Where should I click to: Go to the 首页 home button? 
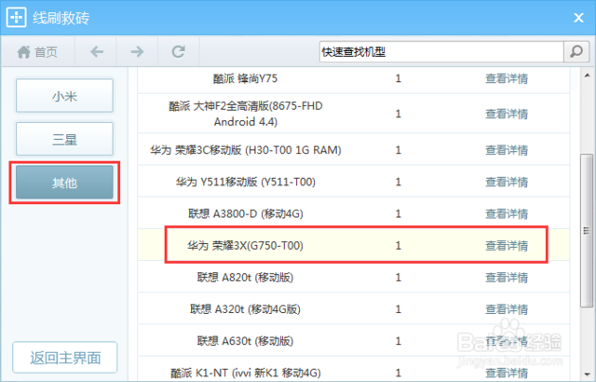tap(37, 51)
